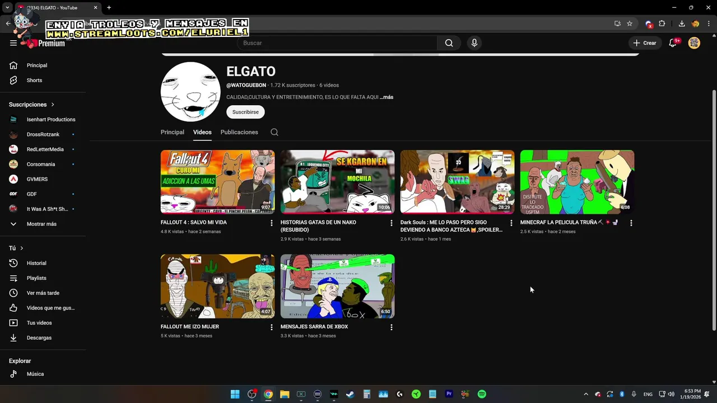717x403 pixels.
Task: Click the MENSAJES SARRA DE XBOX title
Action: pos(314,327)
